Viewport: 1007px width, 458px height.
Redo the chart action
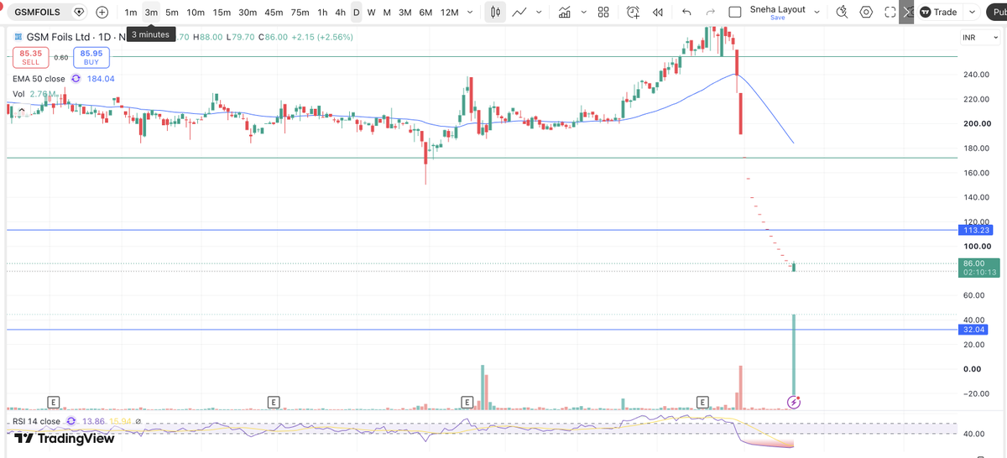[711, 13]
